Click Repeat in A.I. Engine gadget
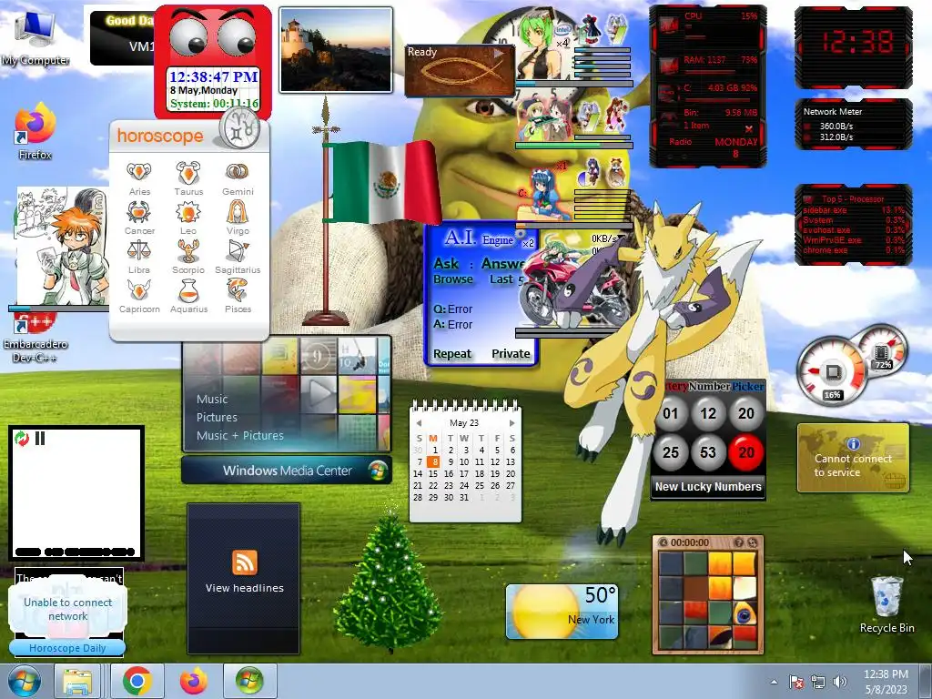This screenshot has width=932, height=699. [x=452, y=354]
